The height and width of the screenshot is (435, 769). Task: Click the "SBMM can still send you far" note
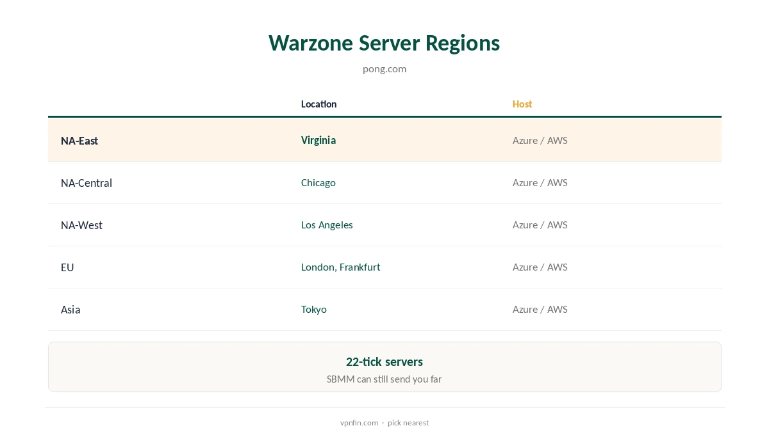[384, 379]
